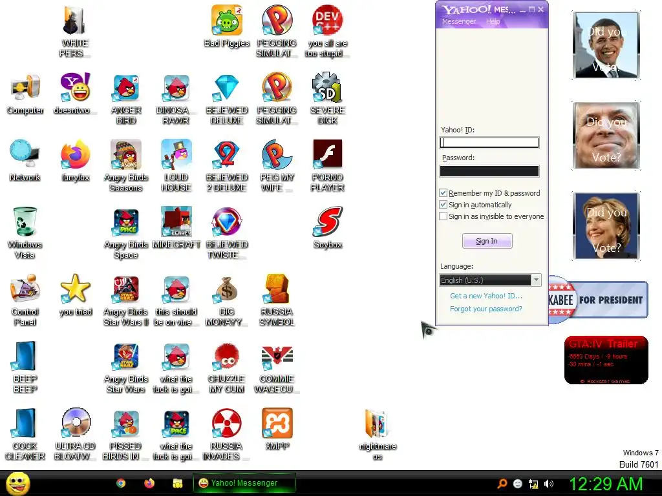
Task: Launch Chrome from the taskbar
Action: (x=121, y=483)
